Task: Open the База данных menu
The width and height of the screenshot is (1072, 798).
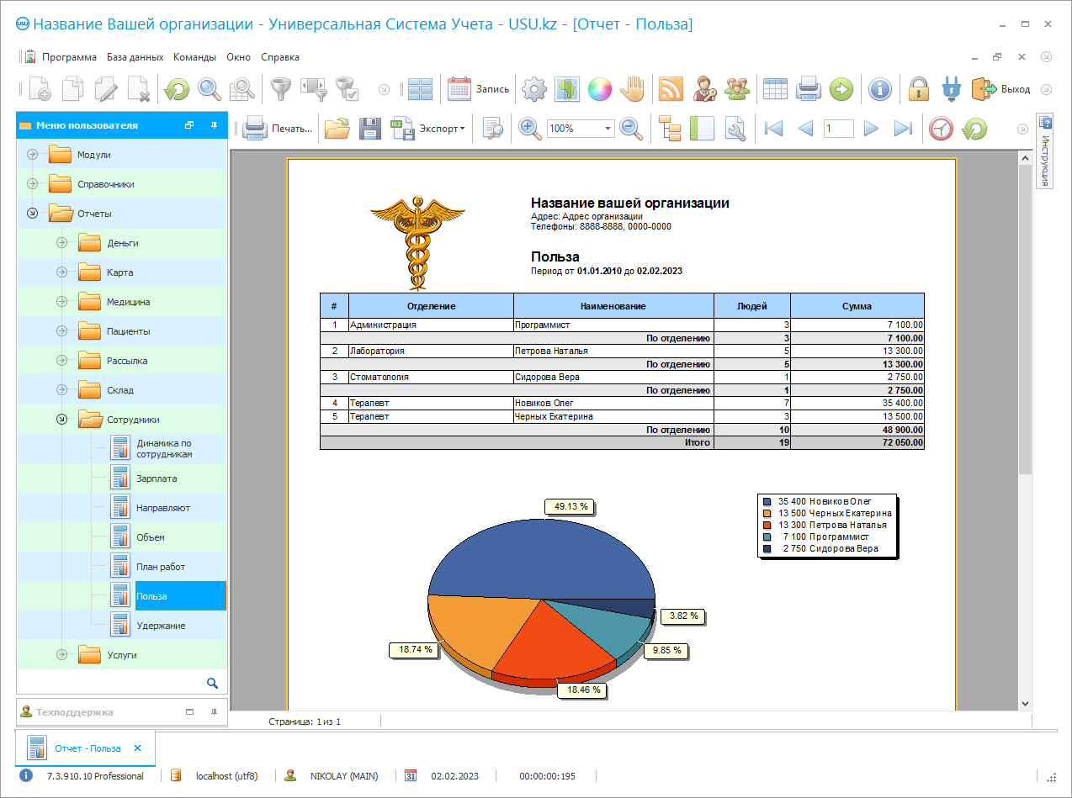Action: pyautogui.click(x=135, y=57)
